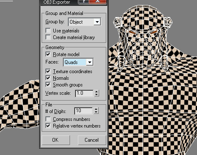Click the help question mark button
197x155 pixels.
83,2
